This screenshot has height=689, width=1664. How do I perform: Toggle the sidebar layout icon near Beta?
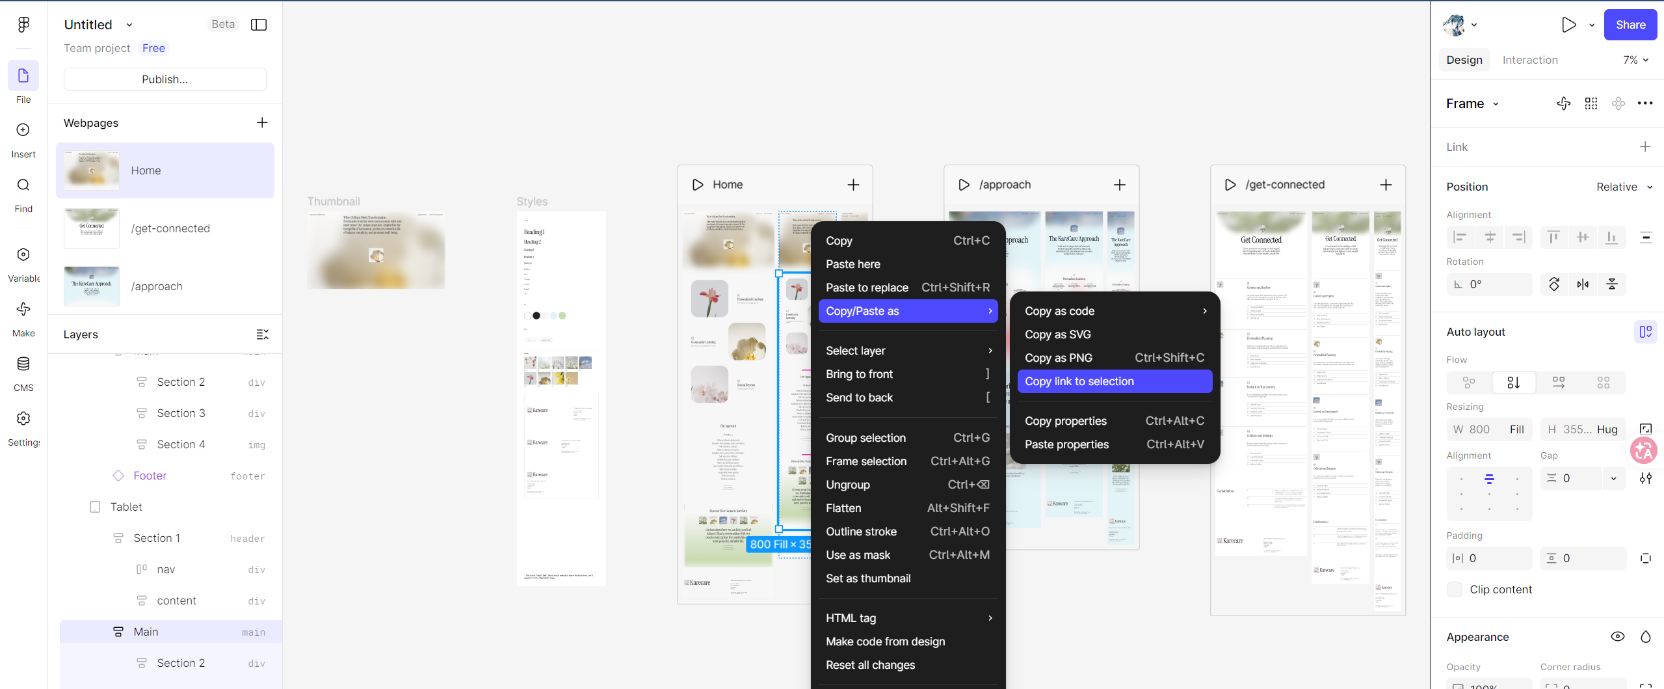point(259,25)
